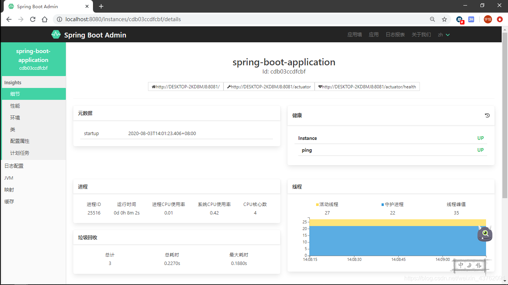Open JVM sidebar section
The width and height of the screenshot is (508, 285).
click(33, 178)
